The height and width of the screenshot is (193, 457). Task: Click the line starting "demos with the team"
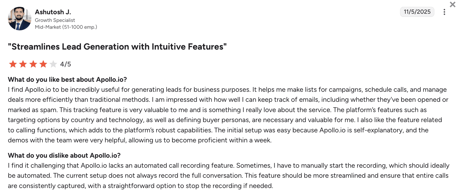(140, 140)
